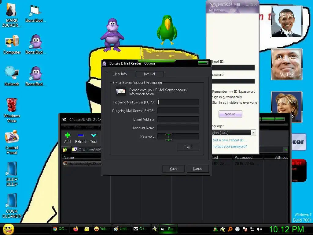The width and height of the screenshot is (313, 235).
Task: Switch to the User Info tab
Action: [120, 74]
